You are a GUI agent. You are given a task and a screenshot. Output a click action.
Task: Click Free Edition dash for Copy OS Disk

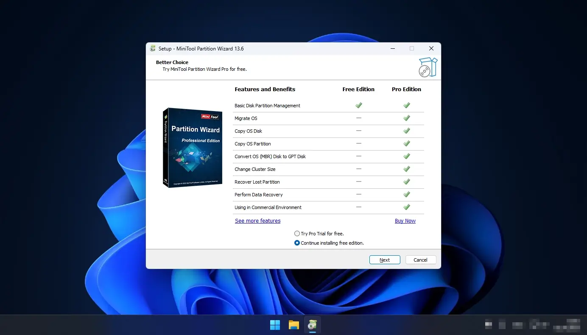click(x=359, y=131)
